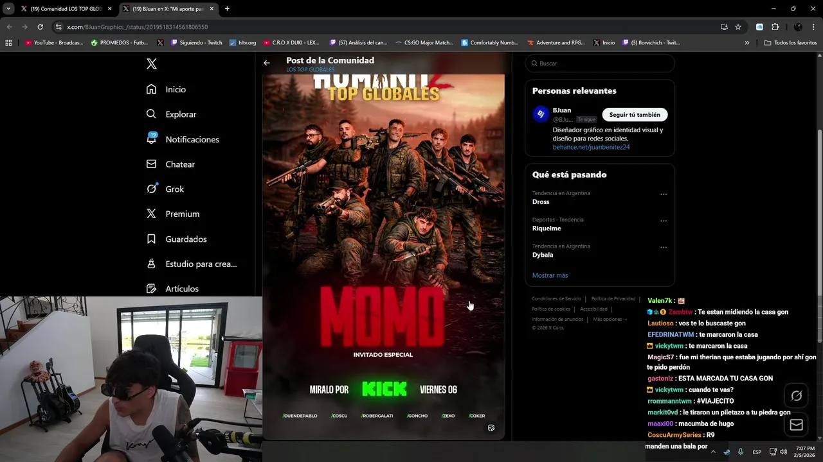Open Información de anuncios footer link
Viewport: 823px width, 462px height.
click(557, 319)
